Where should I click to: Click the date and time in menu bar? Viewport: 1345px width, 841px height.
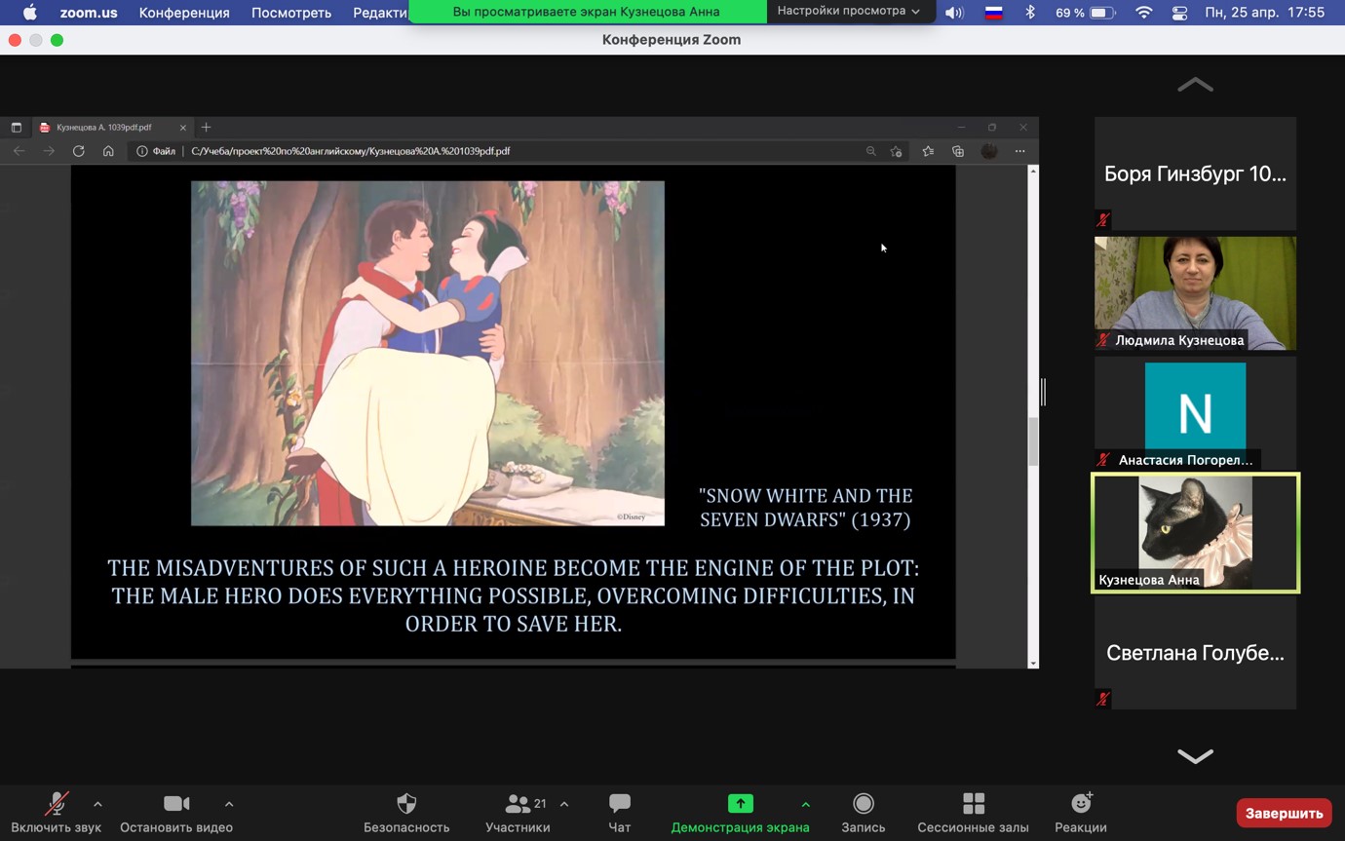1265,13
